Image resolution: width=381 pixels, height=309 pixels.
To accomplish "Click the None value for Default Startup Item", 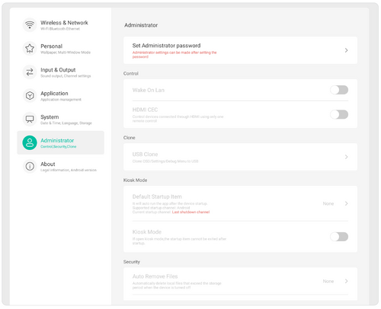I will [328, 203].
